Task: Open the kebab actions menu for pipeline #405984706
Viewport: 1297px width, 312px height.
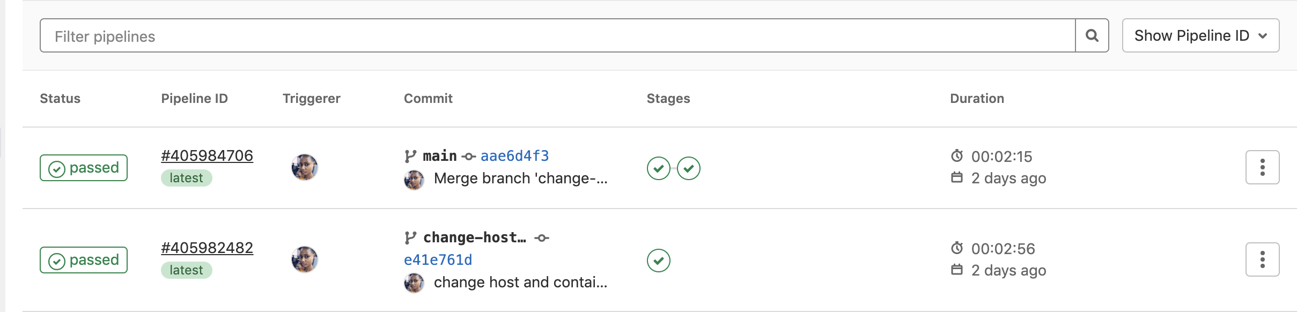Action: tap(1263, 167)
